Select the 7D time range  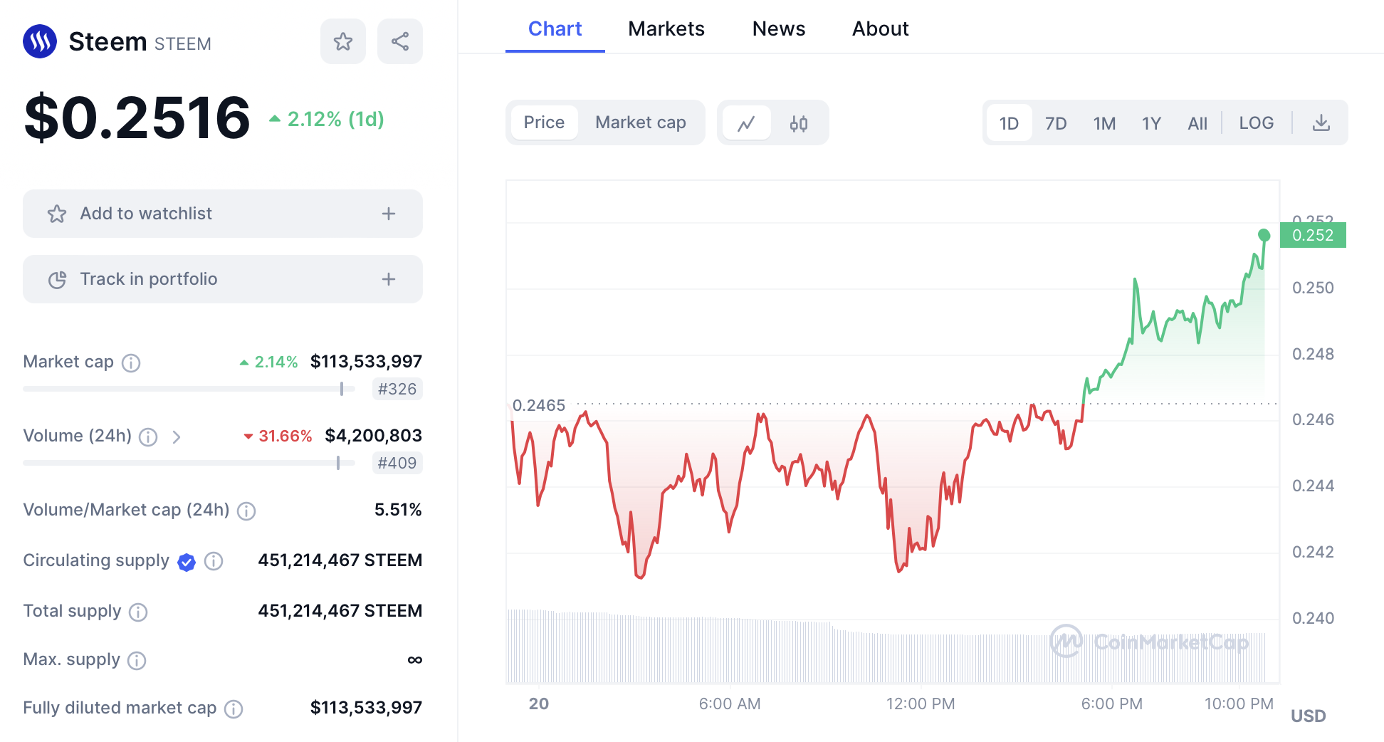click(x=1055, y=123)
